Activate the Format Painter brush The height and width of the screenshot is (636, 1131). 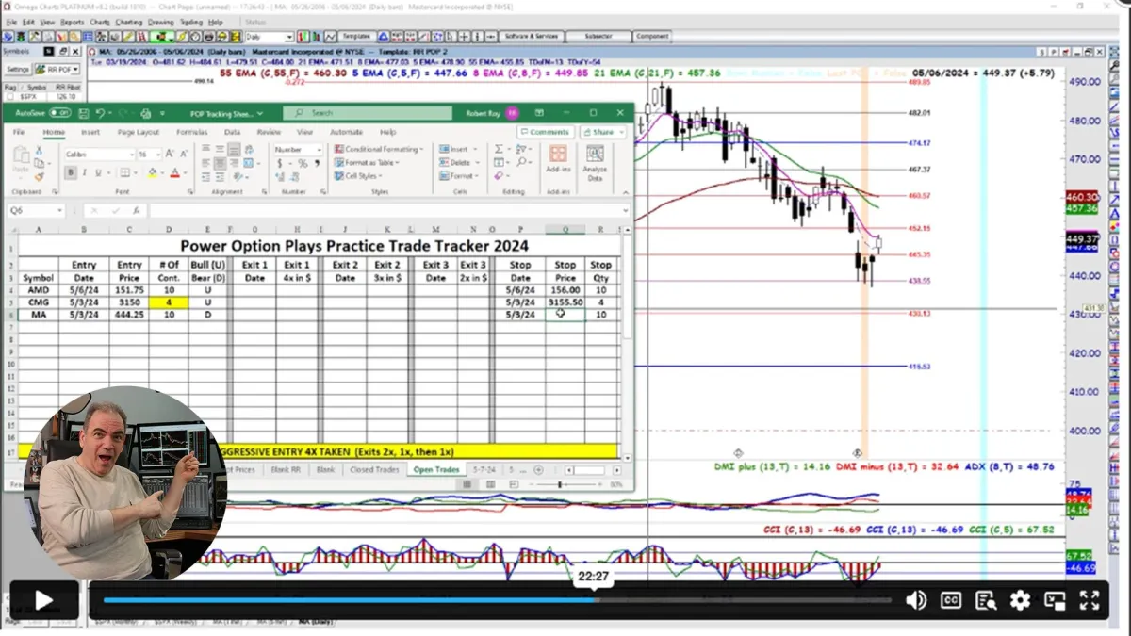point(40,176)
